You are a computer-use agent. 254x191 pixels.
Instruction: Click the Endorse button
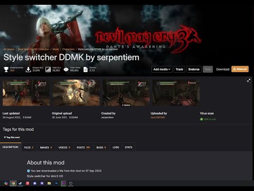(194, 70)
